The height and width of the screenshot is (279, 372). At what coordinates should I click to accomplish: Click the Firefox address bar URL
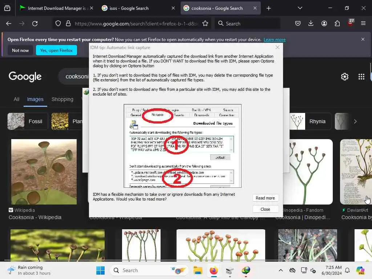[x=136, y=24]
